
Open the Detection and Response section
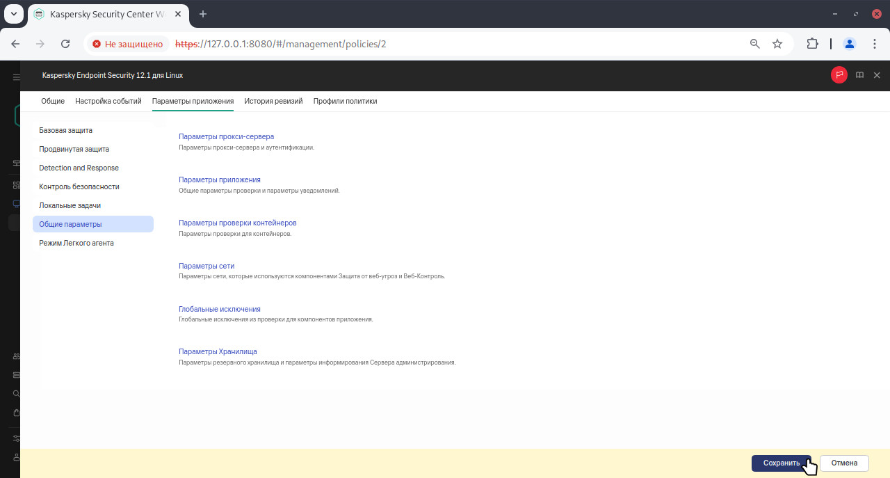coord(93,168)
